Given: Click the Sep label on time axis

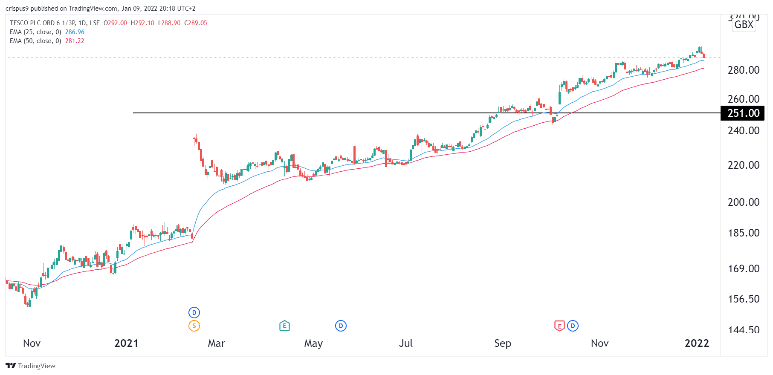Looking at the screenshot, I should 503,343.
